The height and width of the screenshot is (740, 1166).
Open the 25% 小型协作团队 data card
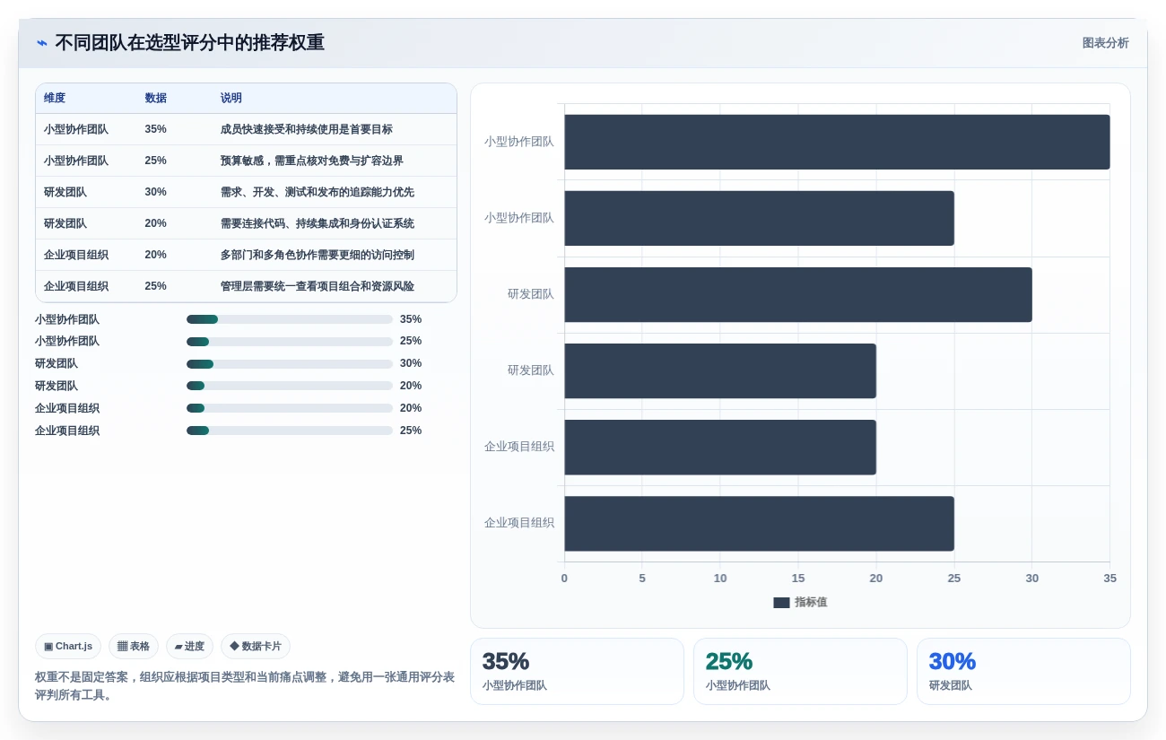[800, 671]
